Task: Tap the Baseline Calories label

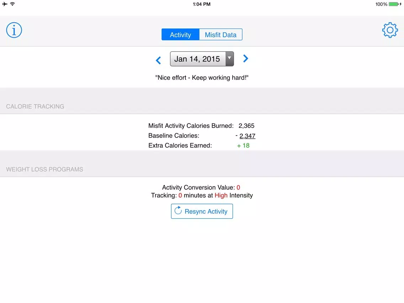Action: pos(174,135)
